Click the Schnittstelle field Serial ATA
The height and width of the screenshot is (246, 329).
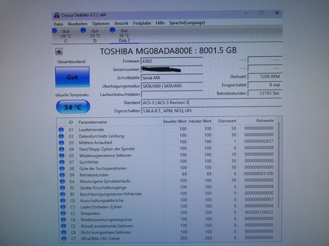click(172, 78)
